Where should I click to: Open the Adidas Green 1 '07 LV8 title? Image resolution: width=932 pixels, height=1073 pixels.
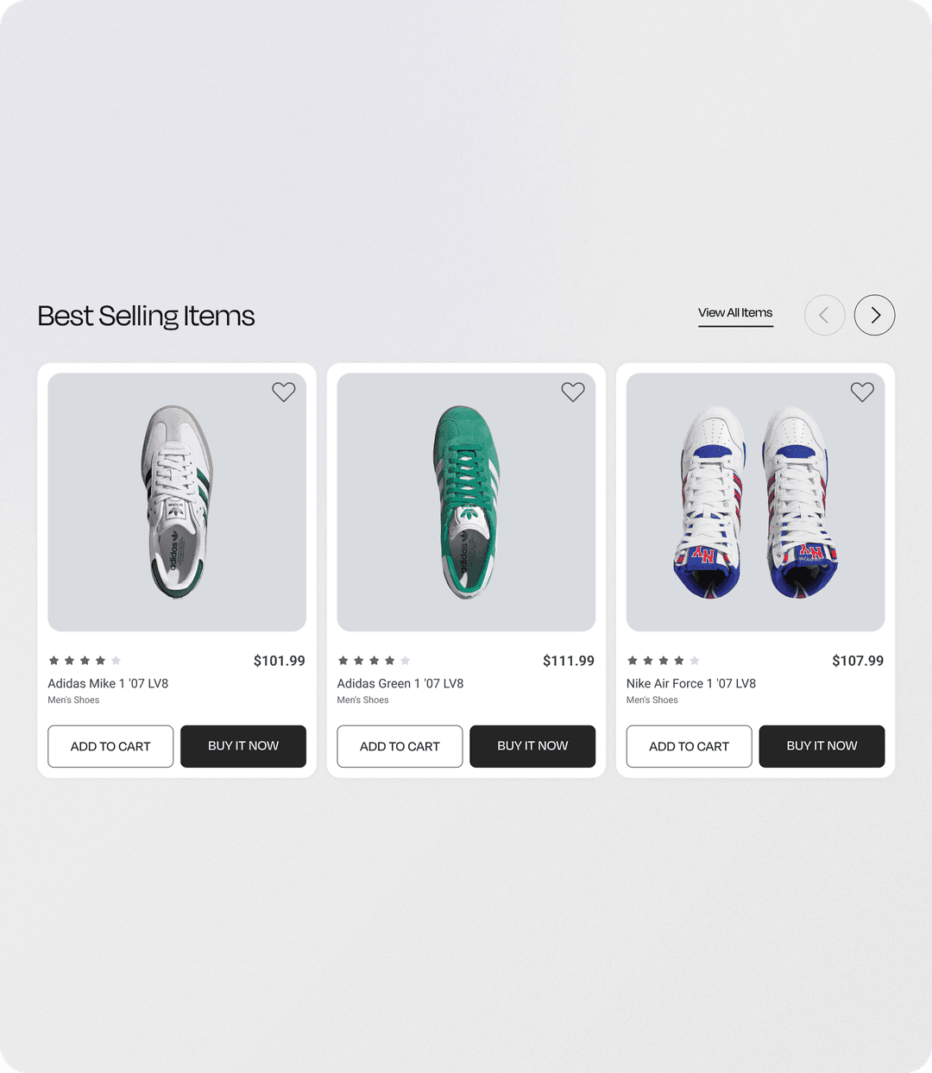400,683
